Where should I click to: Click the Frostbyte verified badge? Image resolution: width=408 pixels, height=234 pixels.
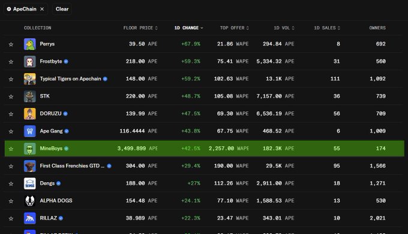[66, 62]
